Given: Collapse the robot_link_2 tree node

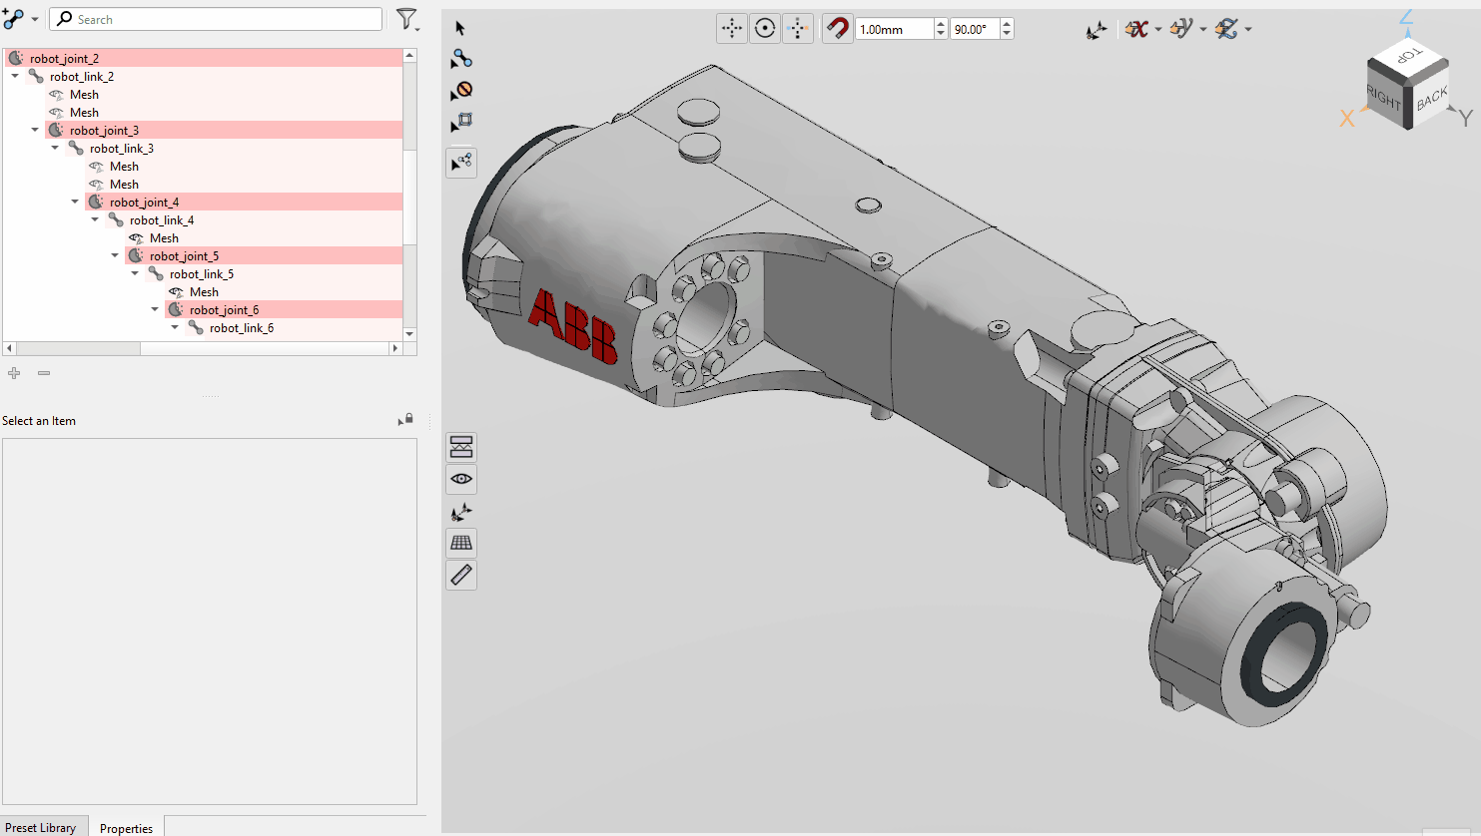Looking at the screenshot, I should (x=15, y=76).
